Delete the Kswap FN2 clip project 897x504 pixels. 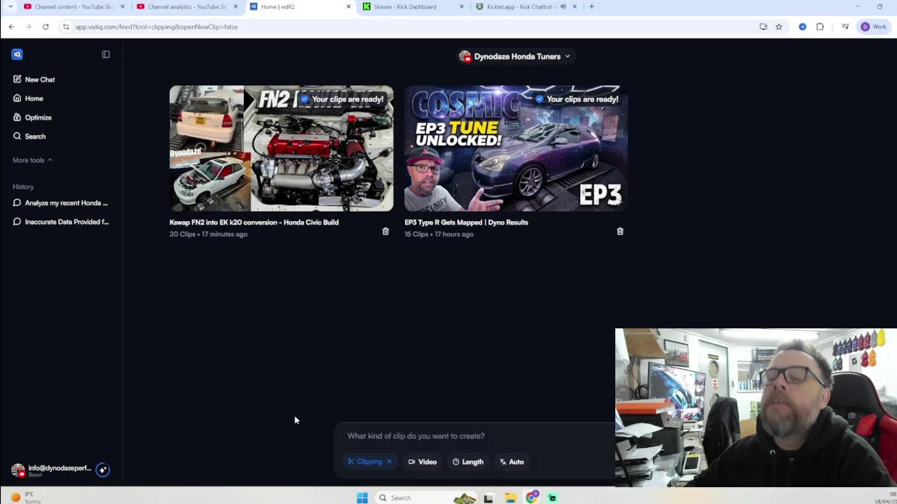pyautogui.click(x=385, y=231)
